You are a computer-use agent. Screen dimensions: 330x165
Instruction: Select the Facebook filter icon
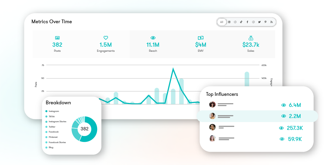pos(247,22)
